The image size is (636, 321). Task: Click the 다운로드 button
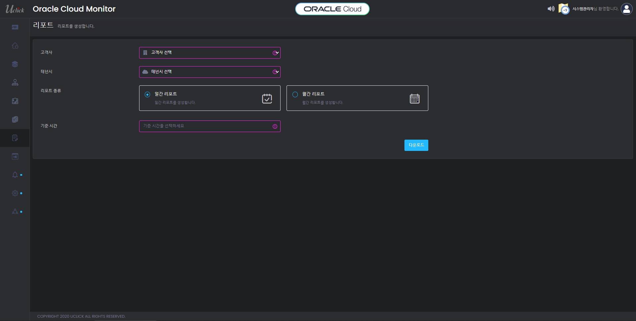[416, 145]
